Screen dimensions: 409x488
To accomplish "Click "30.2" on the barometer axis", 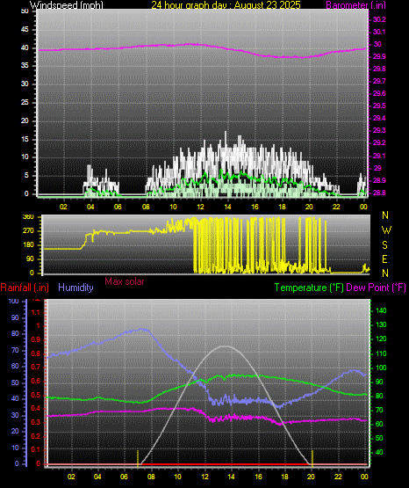I will pyautogui.click(x=379, y=19).
